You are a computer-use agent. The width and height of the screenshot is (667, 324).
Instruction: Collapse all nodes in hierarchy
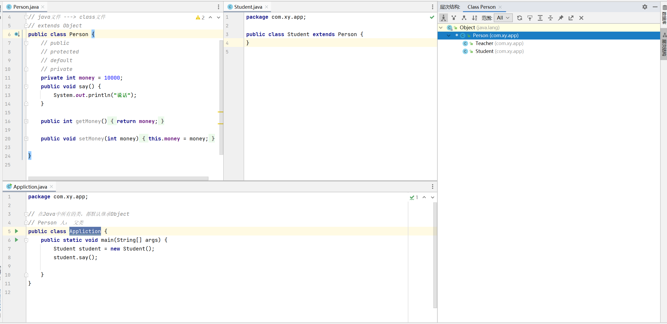click(550, 18)
